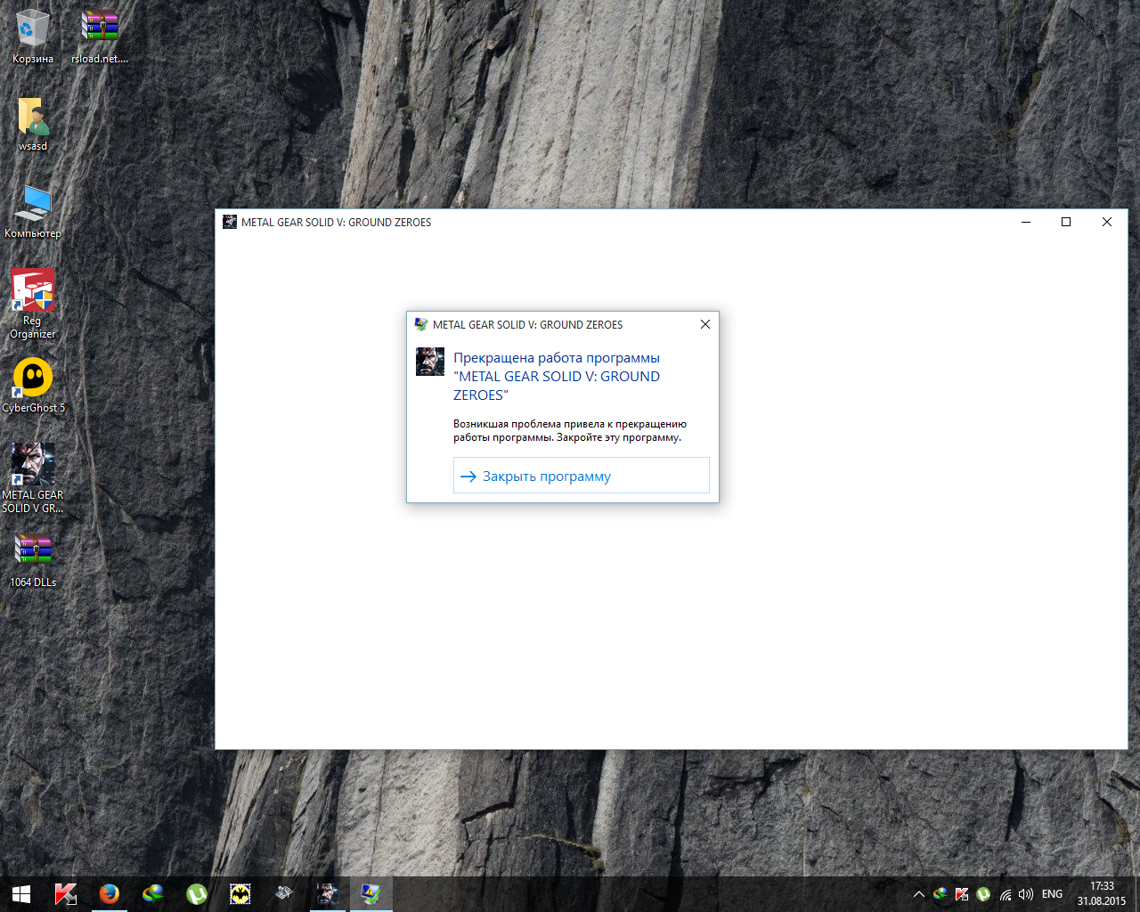This screenshot has width=1140, height=912.
Task: Close the crash error dialog with X
Action: point(704,324)
